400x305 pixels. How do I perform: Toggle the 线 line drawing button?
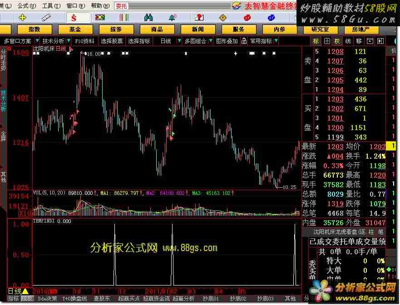tap(348, 41)
